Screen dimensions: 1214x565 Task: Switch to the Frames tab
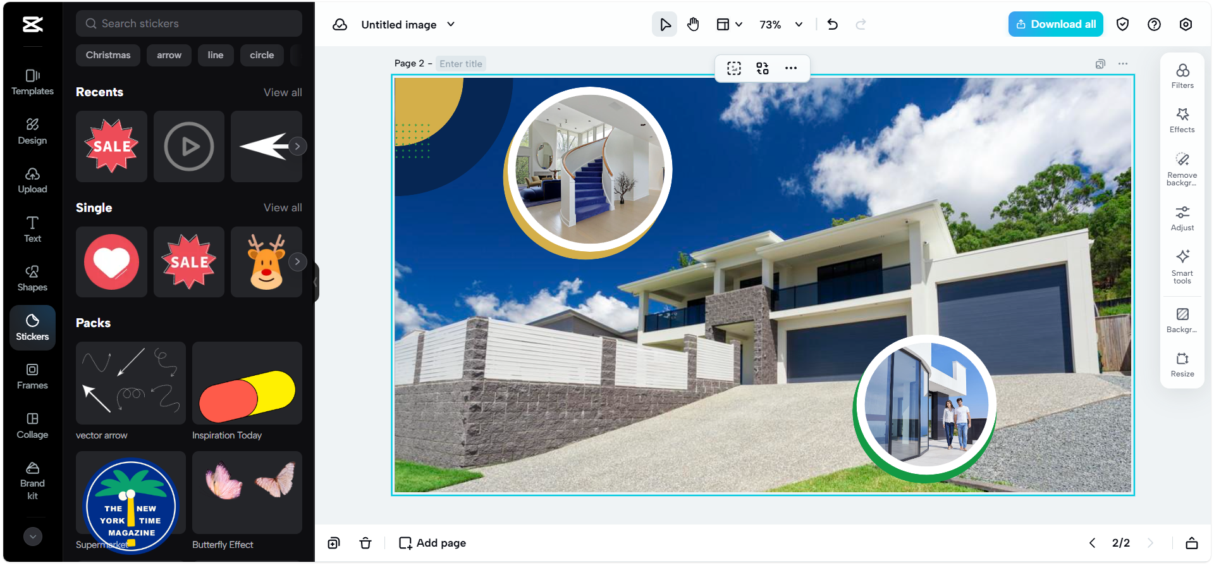pos(32,376)
